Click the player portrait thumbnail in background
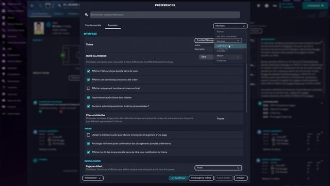Viewport: 330px width, 186px height. (x=39, y=28)
